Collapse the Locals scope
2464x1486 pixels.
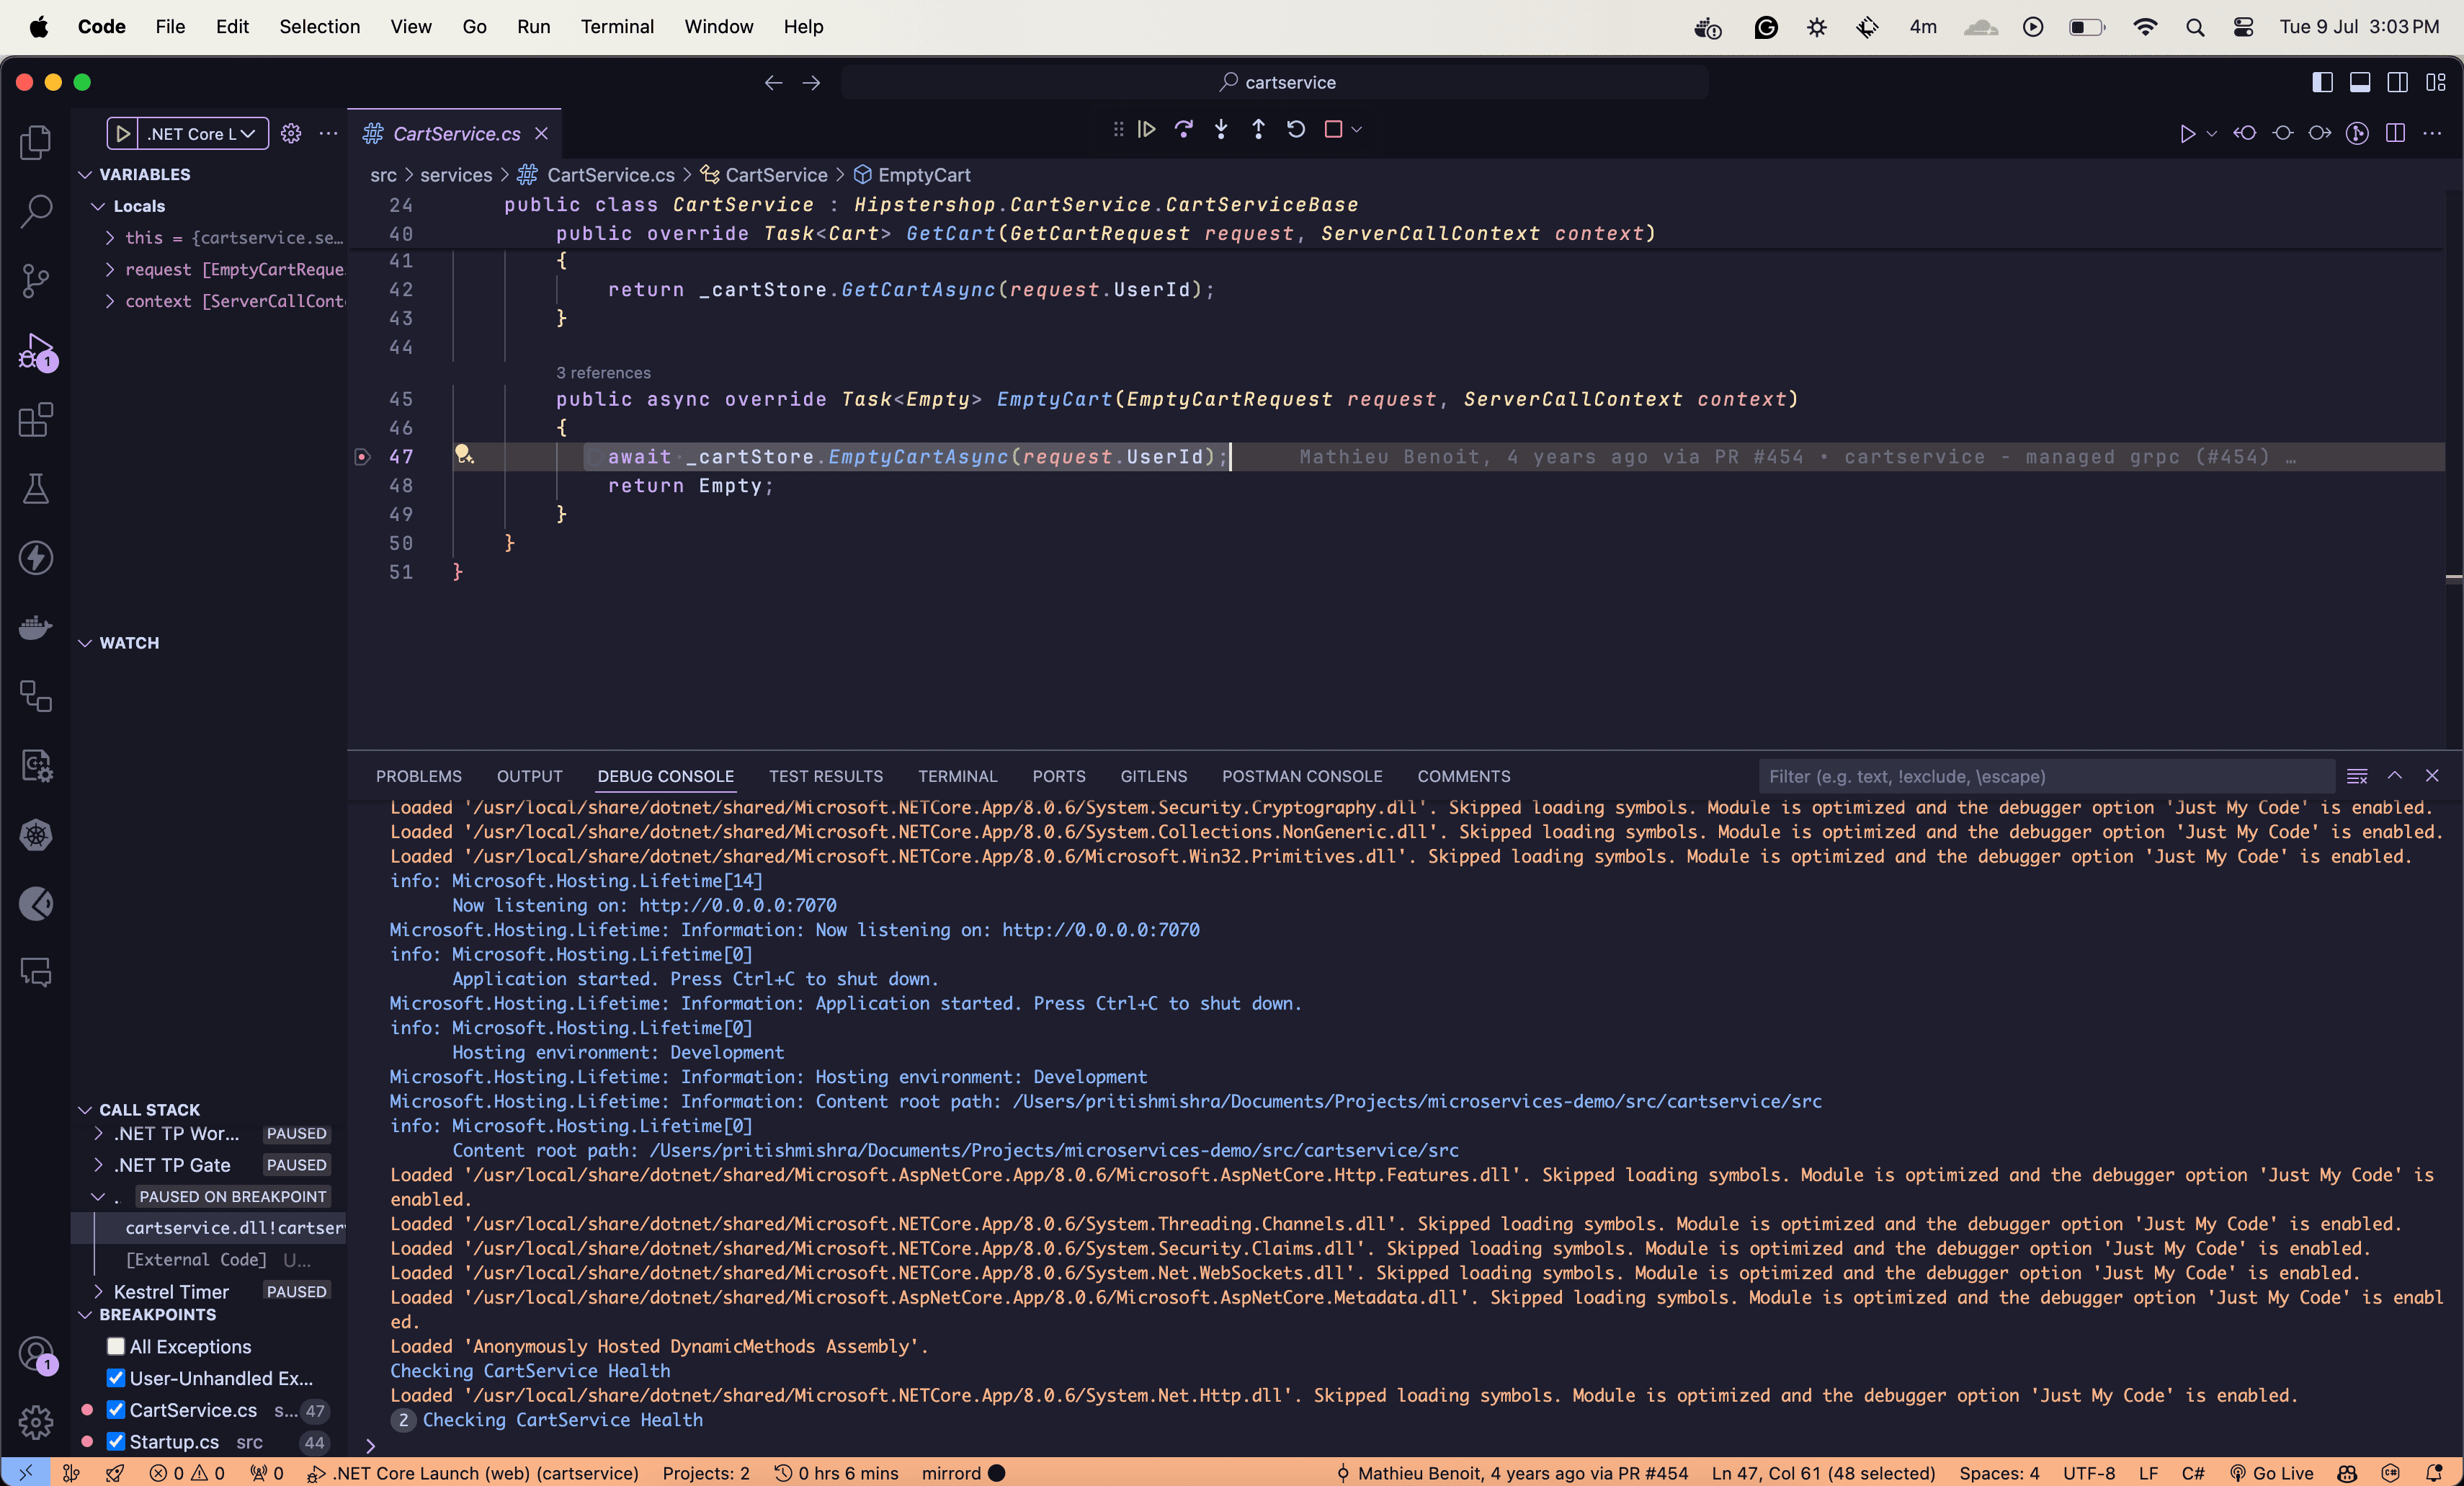[x=98, y=206]
